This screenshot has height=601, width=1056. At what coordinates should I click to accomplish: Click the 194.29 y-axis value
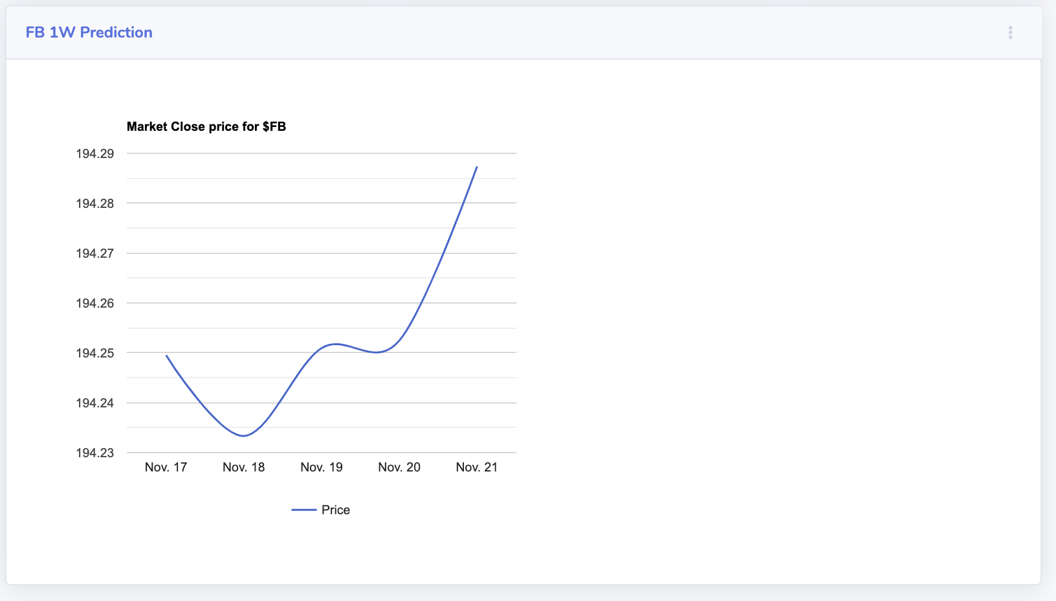[x=95, y=153]
